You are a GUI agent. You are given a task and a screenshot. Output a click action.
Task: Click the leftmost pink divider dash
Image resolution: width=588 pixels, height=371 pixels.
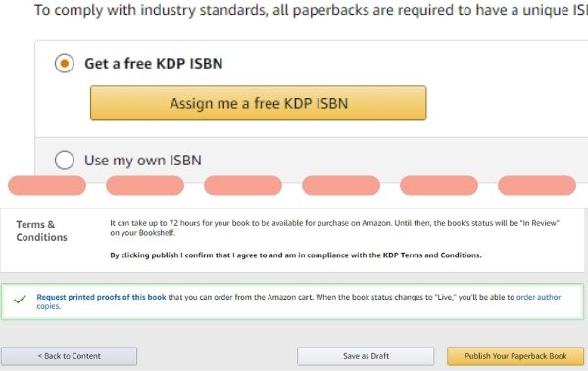pyautogui.click(x=47, y=185)
